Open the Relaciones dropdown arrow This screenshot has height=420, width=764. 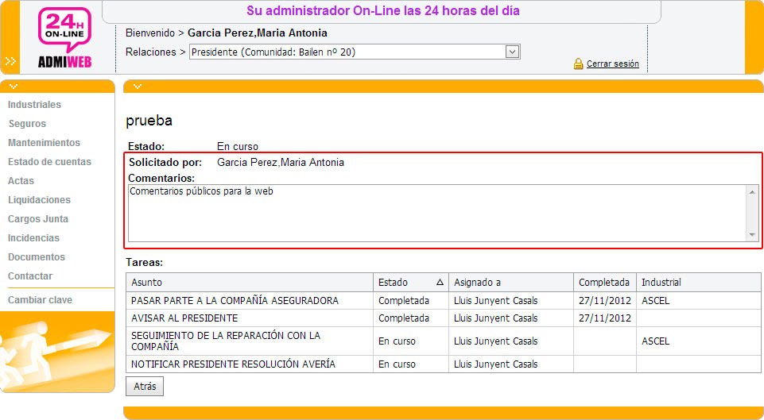[x=512, y=52]
